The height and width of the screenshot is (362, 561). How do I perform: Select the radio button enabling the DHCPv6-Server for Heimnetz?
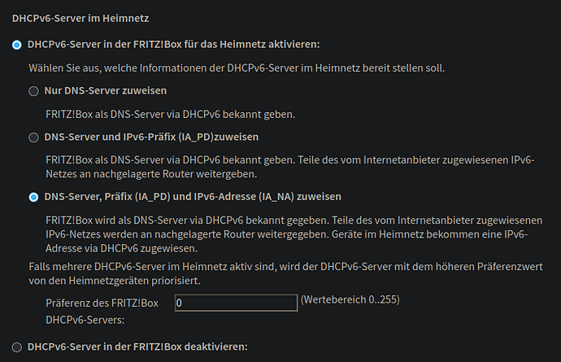[x=17, y=46]
